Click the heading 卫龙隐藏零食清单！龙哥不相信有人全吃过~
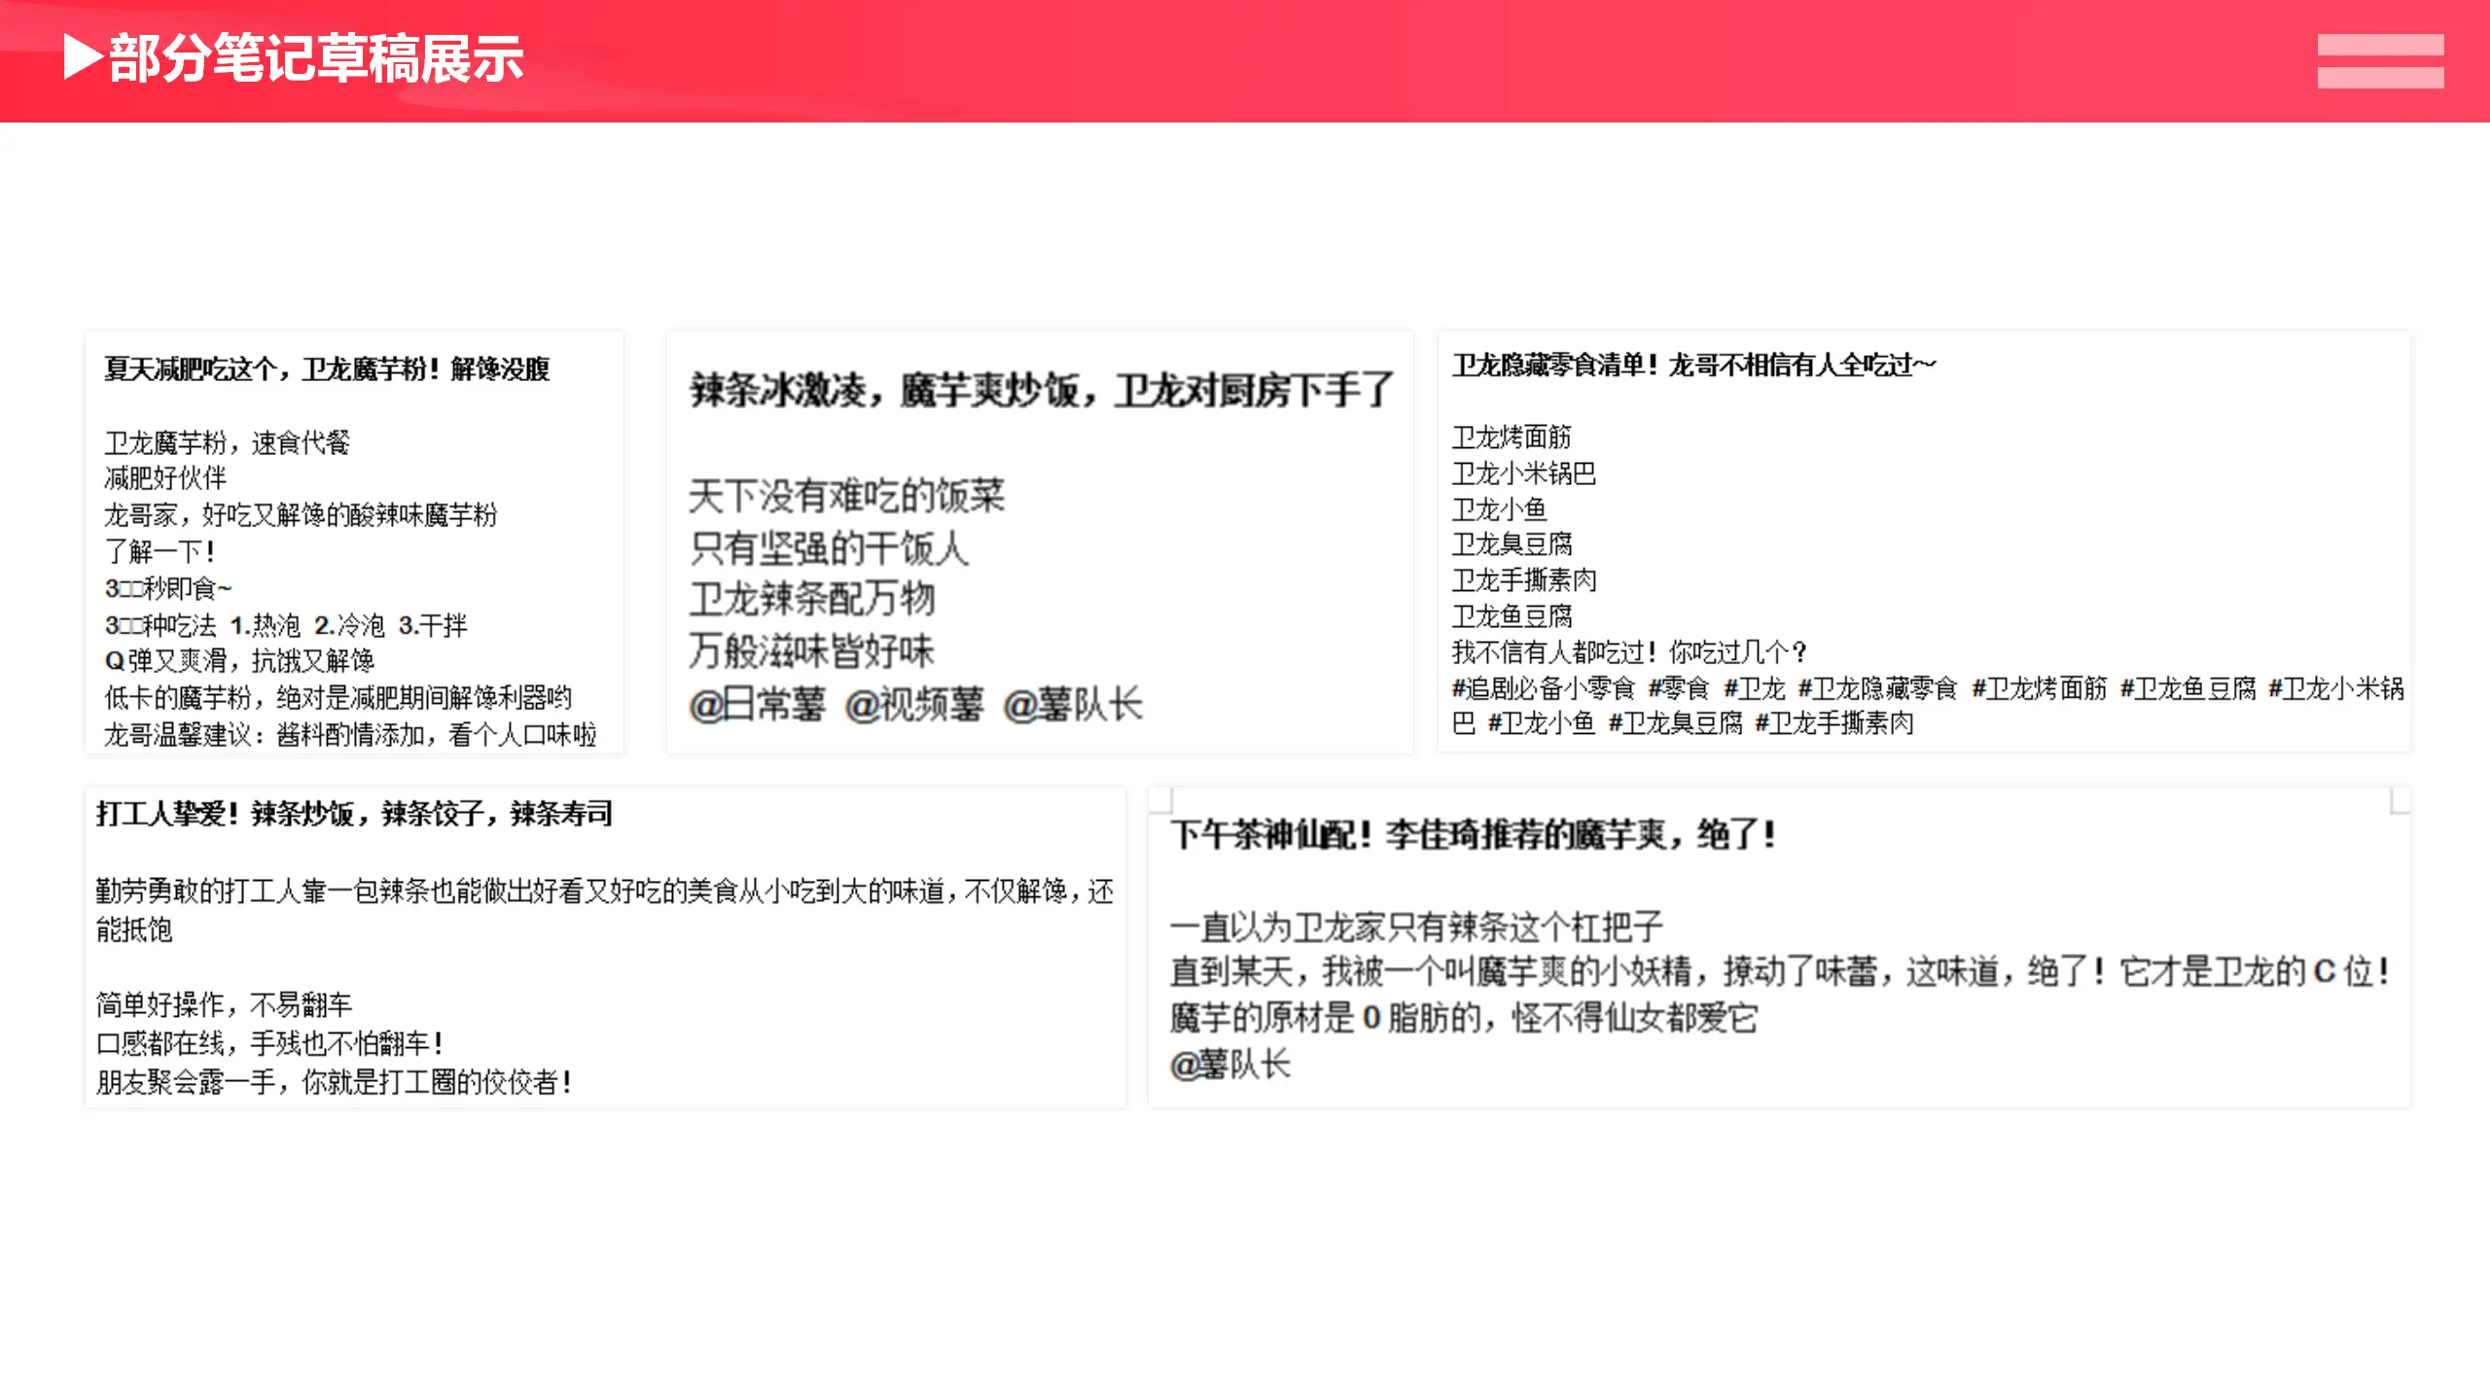The height and width of the screenshot is (1400, 2490). (x=1693, y=365)
